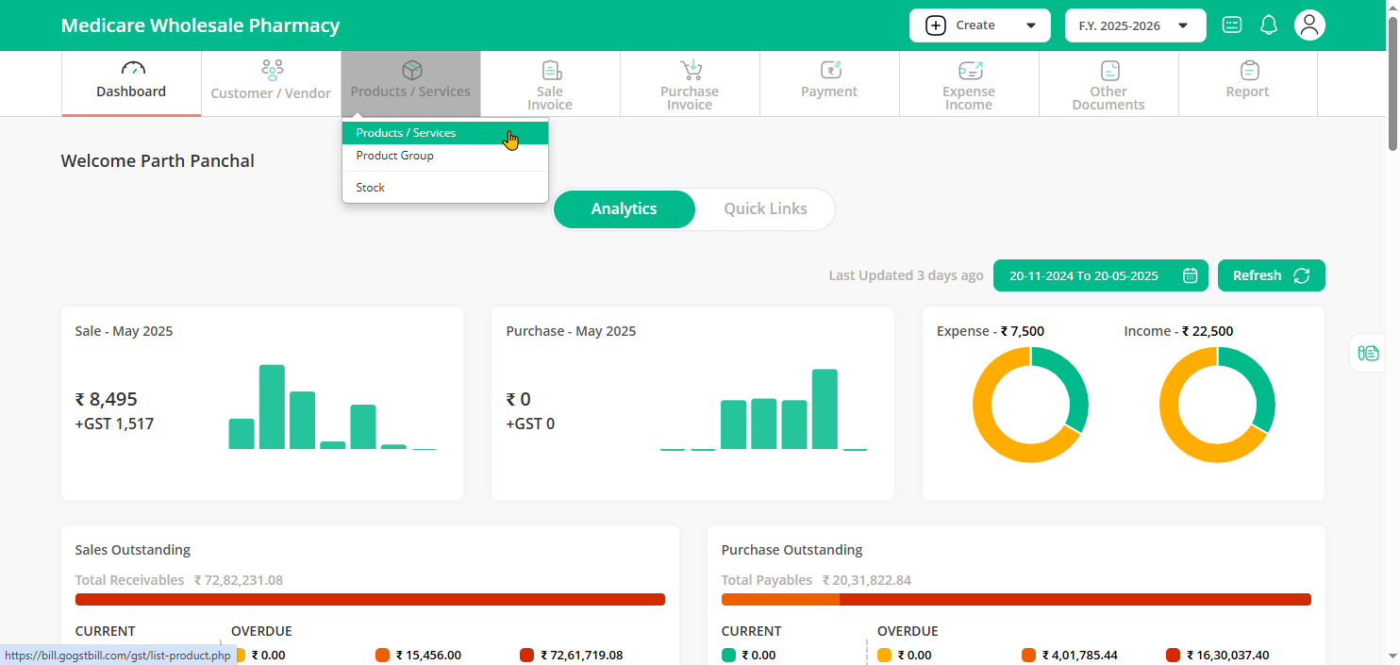
Task: Switch to the Quick Links toggle
Action: point(765,209)
